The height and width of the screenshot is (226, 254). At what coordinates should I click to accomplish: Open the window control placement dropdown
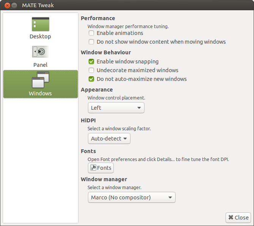point(116,108)
